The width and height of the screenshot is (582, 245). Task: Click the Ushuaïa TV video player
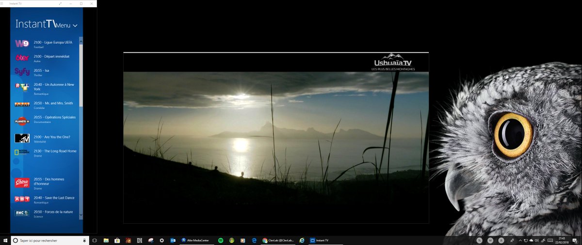276,138
